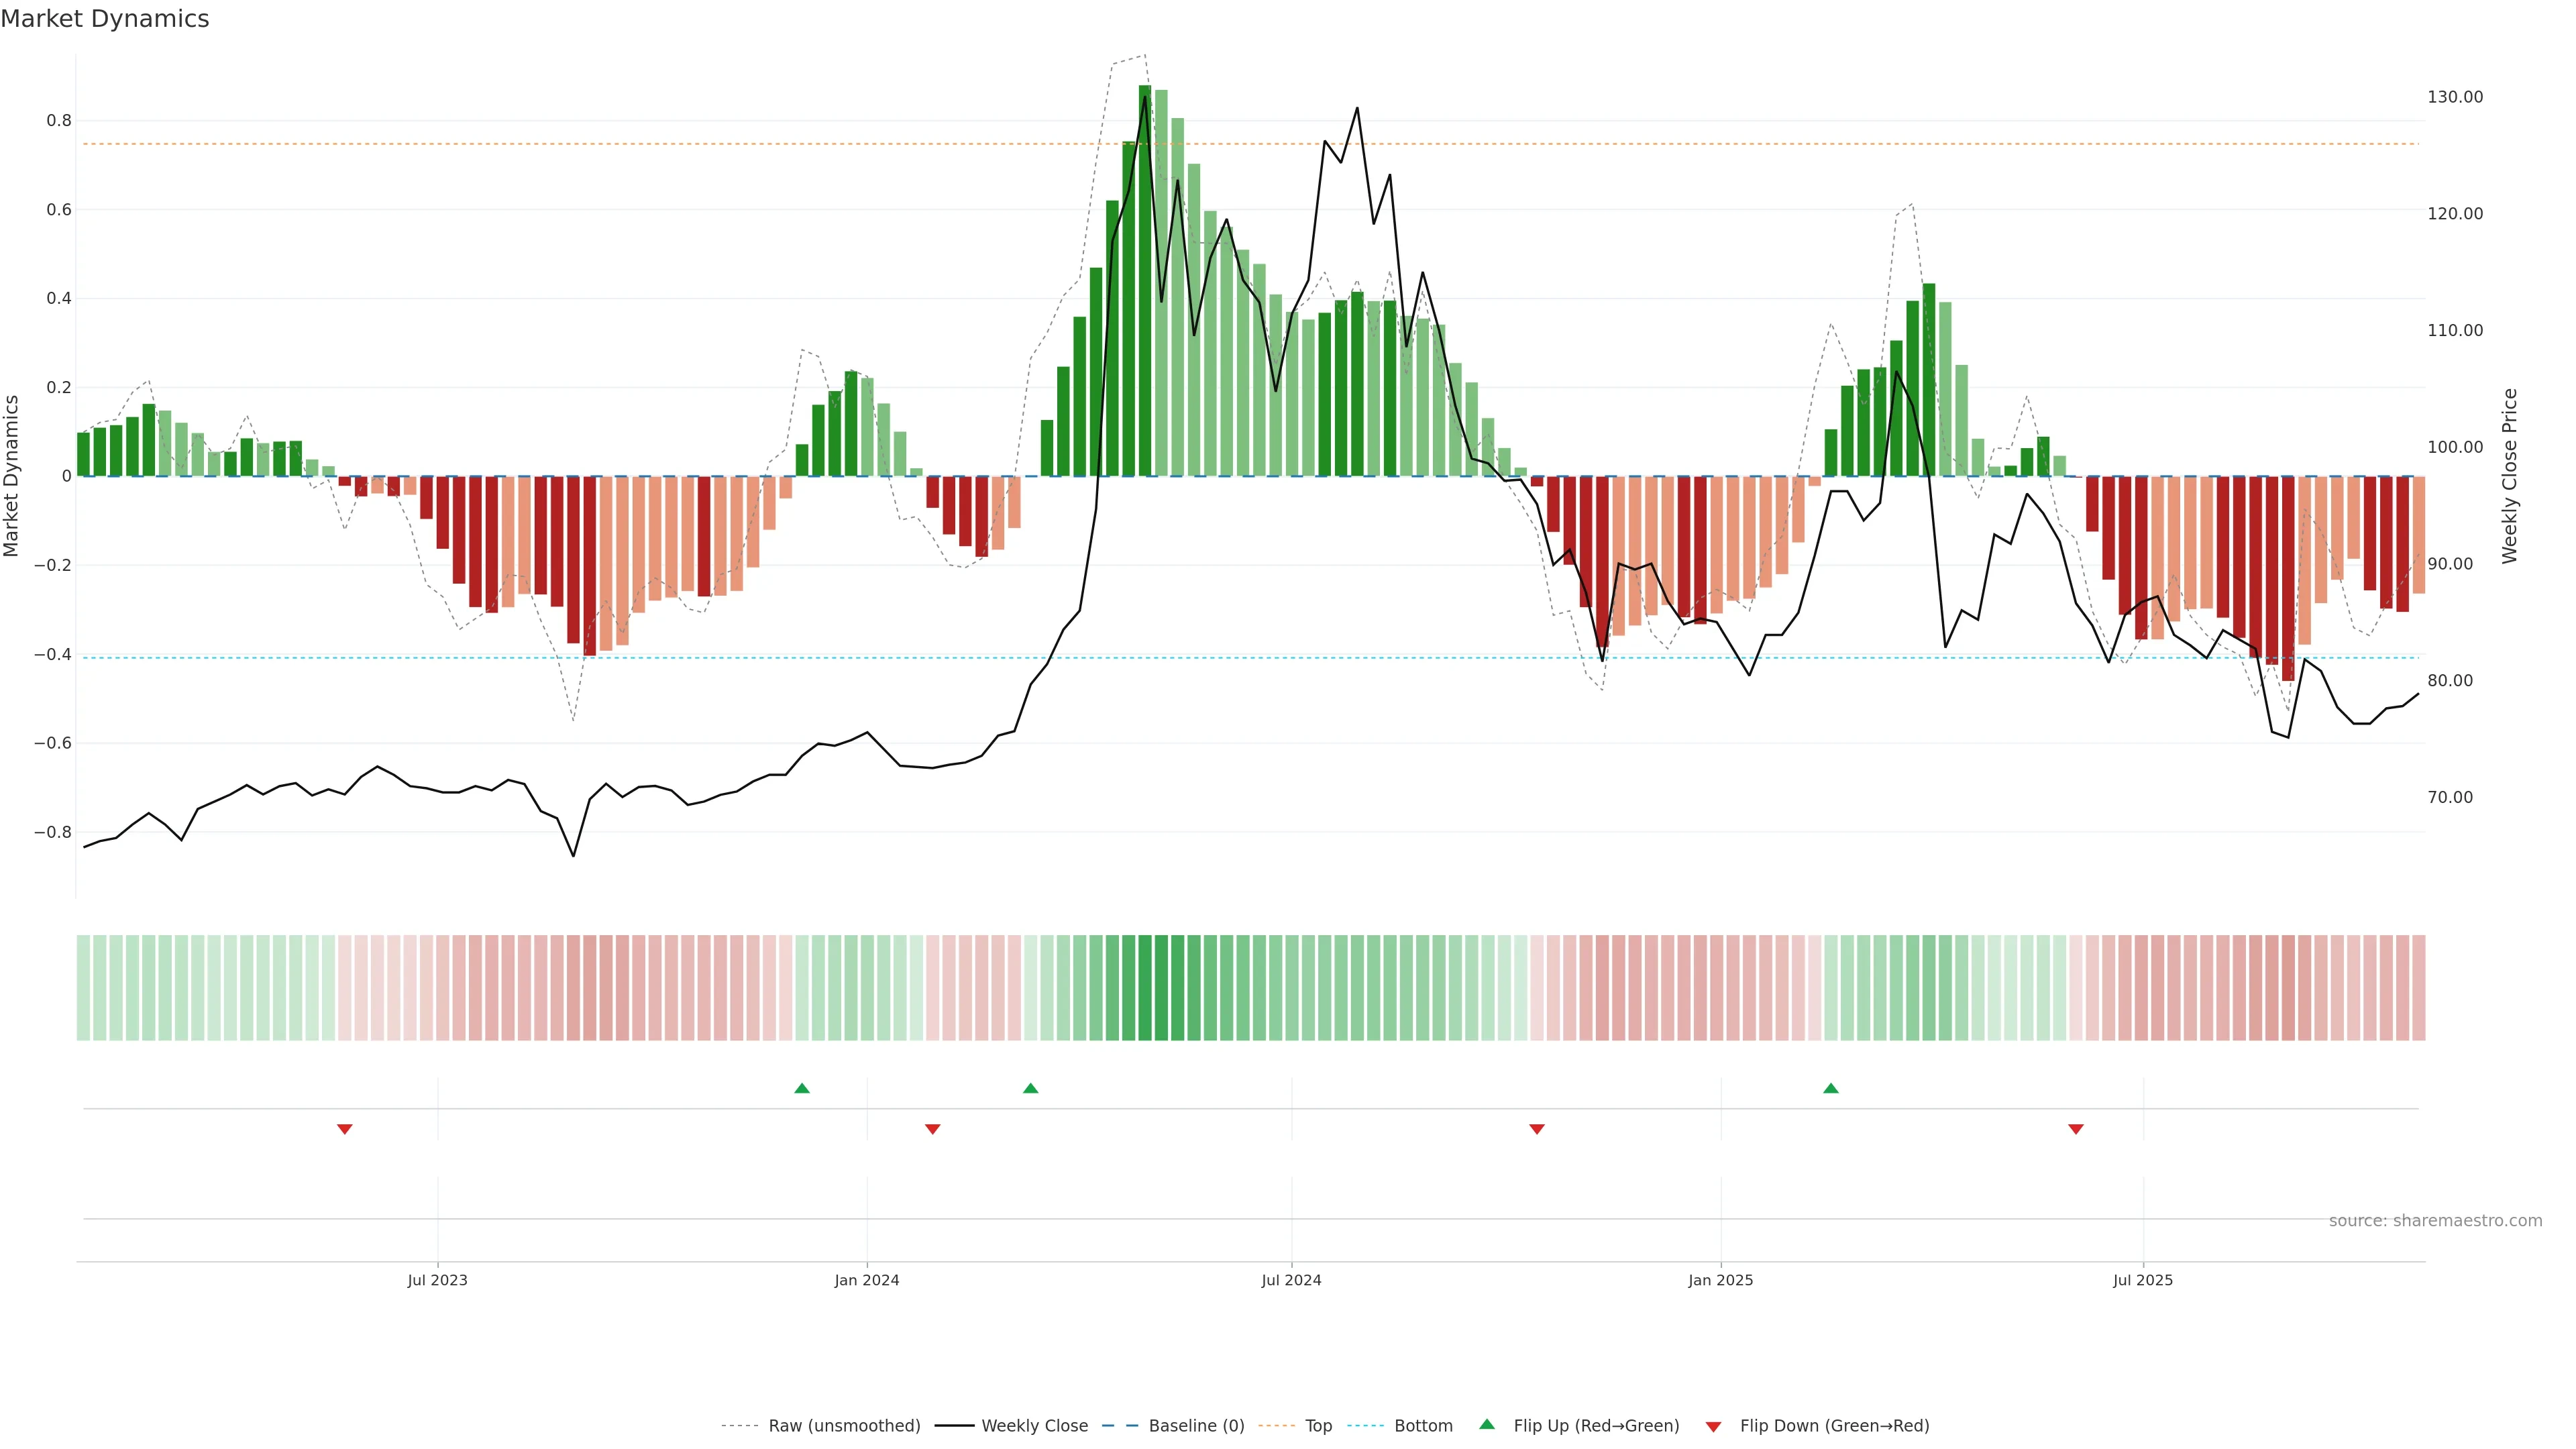Click the Market Dynamics chart title
Viewport: 2576px width, 1449px height.
[x=105, y=19]
